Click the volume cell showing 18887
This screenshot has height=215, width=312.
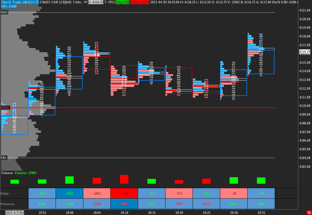[x=124, y=204]
